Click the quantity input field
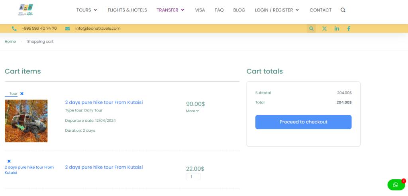This screenshot has width=408, height=196. 193,177
